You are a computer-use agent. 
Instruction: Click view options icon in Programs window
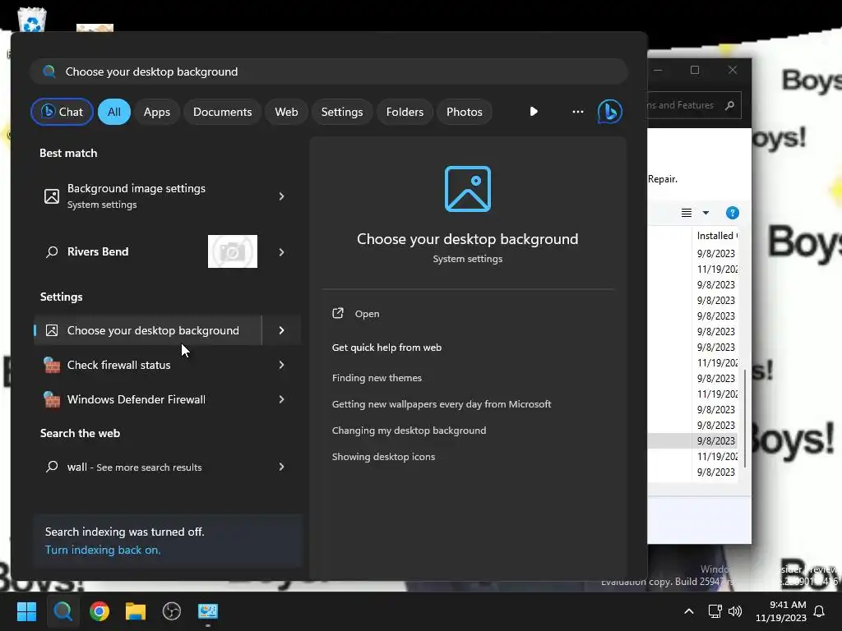click(687, 213)
